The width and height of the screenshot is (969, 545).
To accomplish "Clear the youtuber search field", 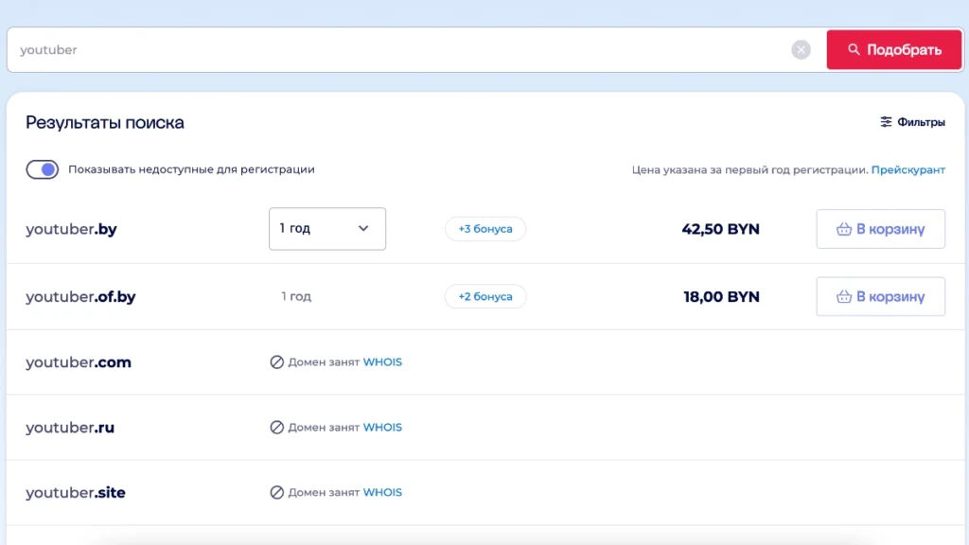I will tap(801, 49).
